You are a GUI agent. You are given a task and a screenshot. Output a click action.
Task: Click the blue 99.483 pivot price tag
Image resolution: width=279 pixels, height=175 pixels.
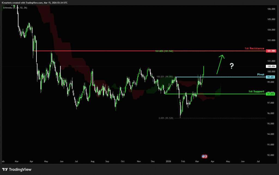pos(271,77)
